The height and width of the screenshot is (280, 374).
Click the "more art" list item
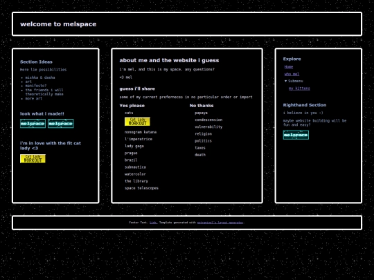pos(34,99)
